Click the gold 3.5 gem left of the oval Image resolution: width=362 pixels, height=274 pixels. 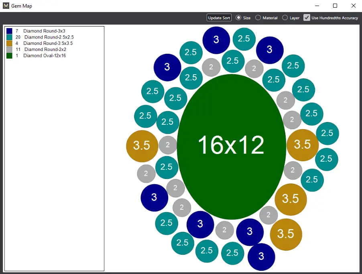click(x=142, y=146)
